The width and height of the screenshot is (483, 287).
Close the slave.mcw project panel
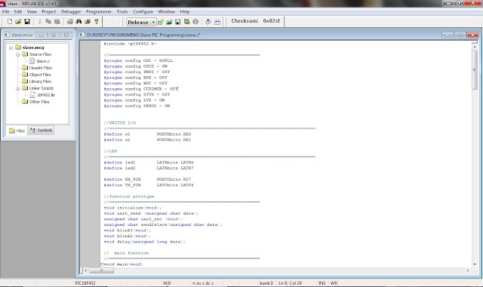66,35
